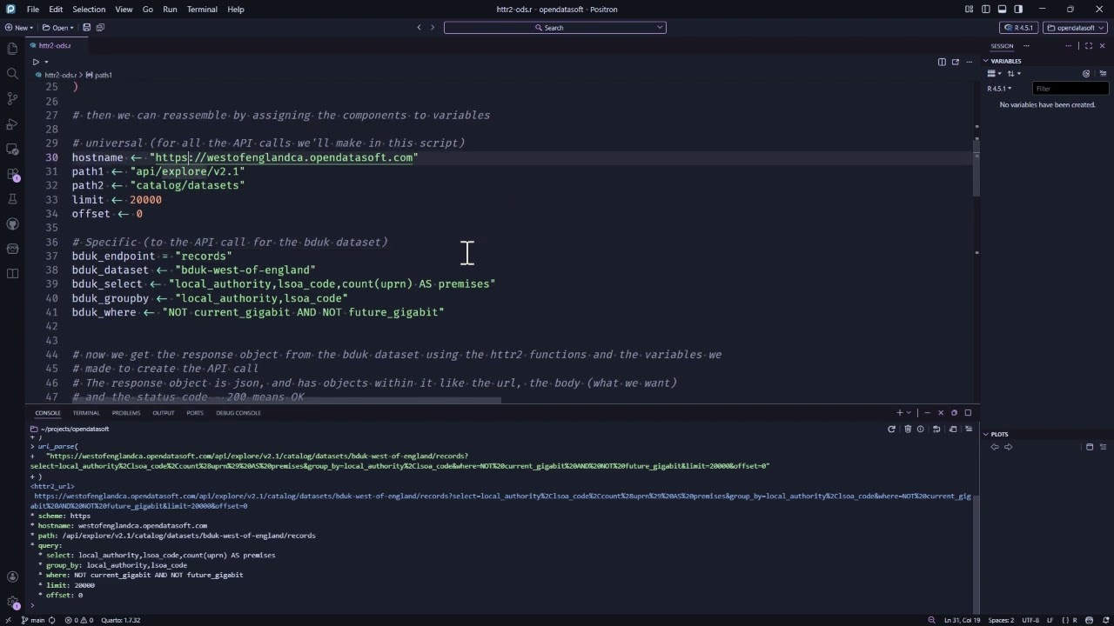Toggle bottom panel visibility

1002,10
